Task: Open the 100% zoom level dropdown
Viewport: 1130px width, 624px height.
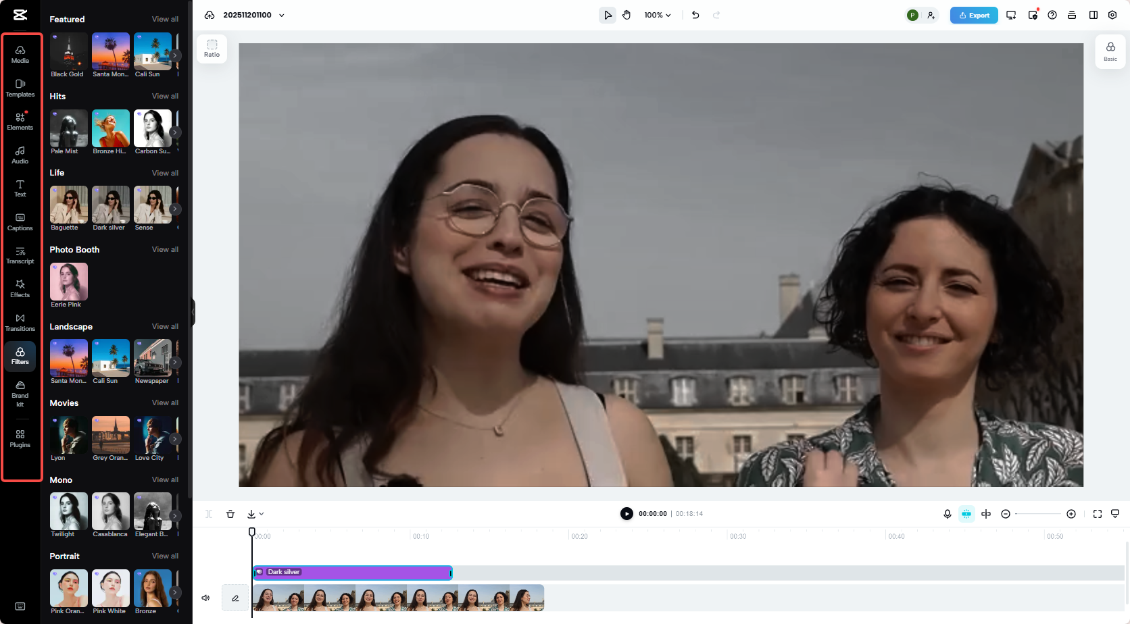Action: [656, 14]
